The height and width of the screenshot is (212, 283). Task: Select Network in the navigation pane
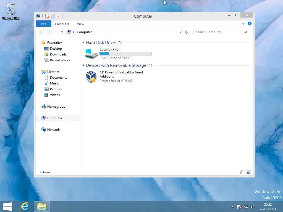click(53, 130)
